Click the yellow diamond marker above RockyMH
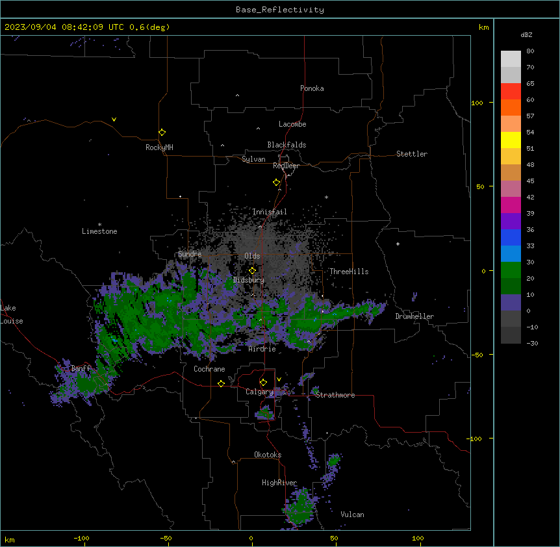The image size is (560, 547). coord(162,133)
